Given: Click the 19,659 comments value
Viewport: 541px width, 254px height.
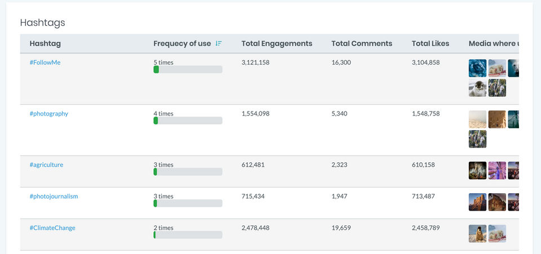Looking at the screenshot, I should tap(342, 228).
